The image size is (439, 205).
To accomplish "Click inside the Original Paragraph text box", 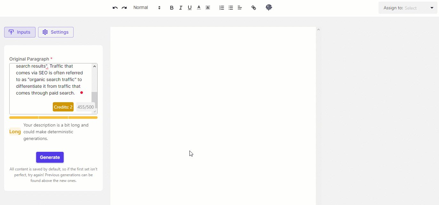I will click(x=50, y=83).
